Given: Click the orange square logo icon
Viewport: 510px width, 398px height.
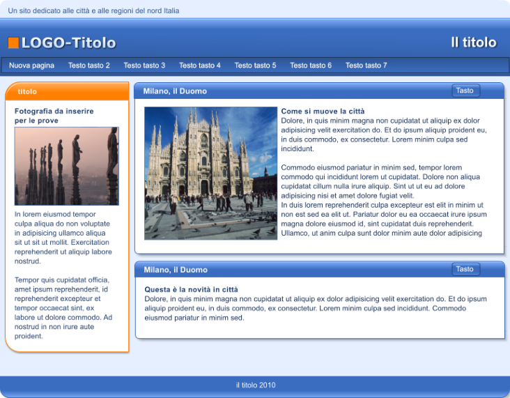Looking at the screenshot, I should (x=13, y=43).
